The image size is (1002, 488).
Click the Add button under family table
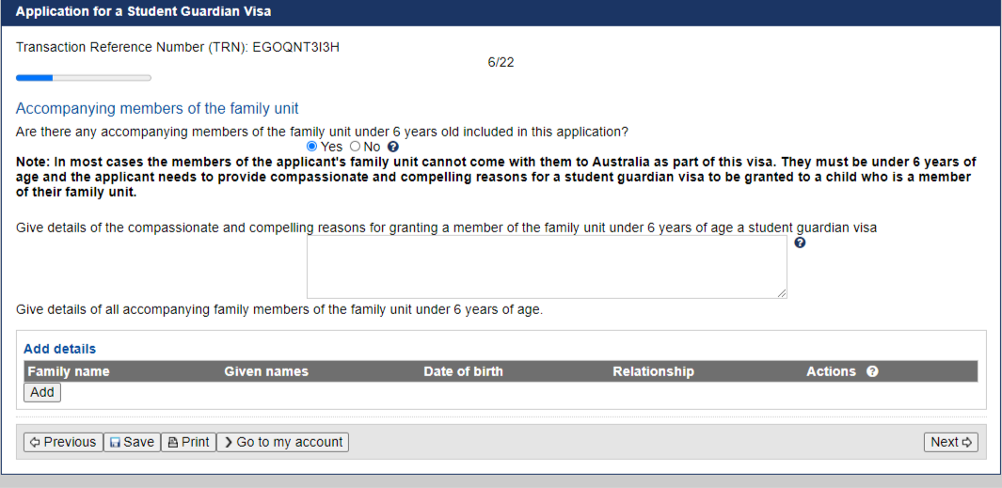[x=42, y=392]
